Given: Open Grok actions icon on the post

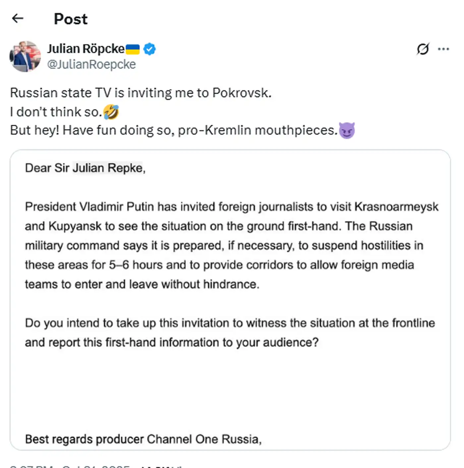Looking at the screenshot, I should pos(423,49).
